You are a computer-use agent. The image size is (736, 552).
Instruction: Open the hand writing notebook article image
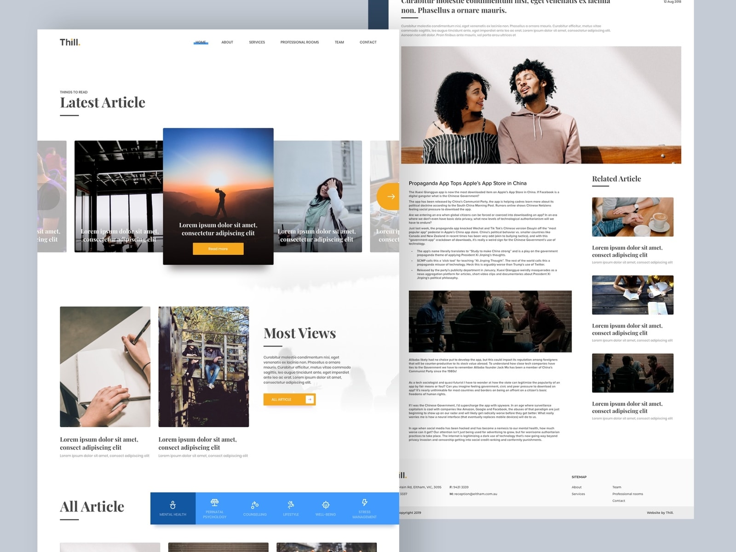[x=105, y=367]
